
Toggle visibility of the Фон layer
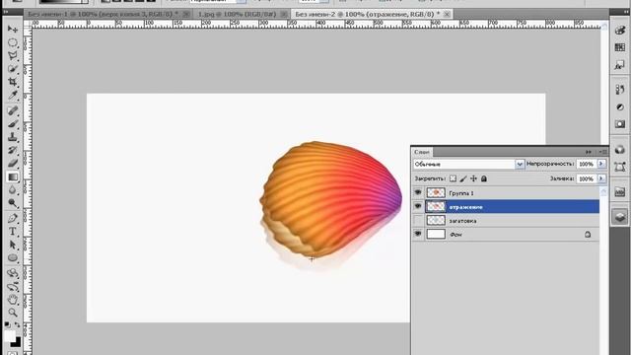418,234
